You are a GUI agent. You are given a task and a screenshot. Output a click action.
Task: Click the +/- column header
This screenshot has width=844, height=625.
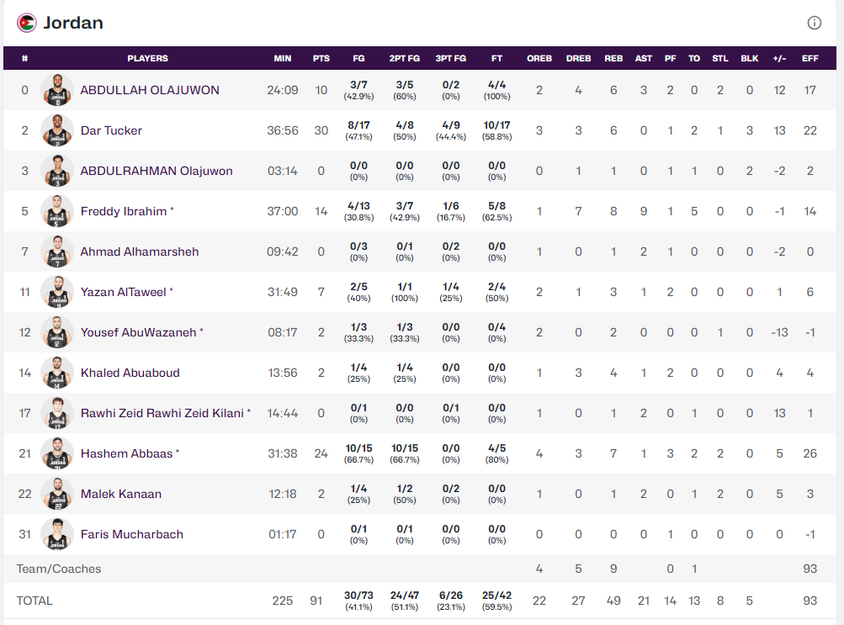click(779, 58)
